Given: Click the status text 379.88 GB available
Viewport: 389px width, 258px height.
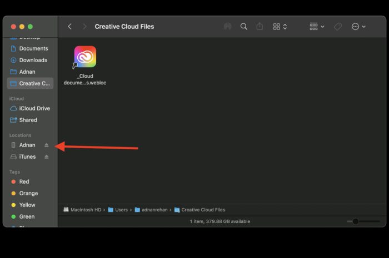Looking at the screenshot, I should [x=228, y=221].
